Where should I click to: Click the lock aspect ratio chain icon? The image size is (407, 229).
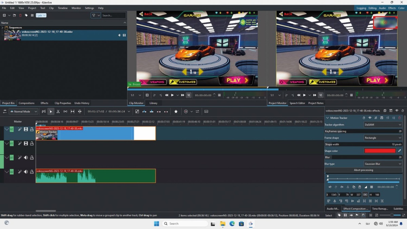[365, 195]
